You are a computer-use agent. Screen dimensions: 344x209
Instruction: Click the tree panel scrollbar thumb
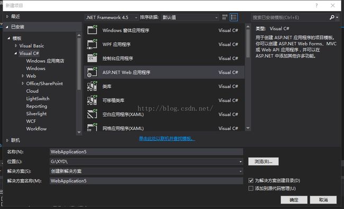[79, 64]
